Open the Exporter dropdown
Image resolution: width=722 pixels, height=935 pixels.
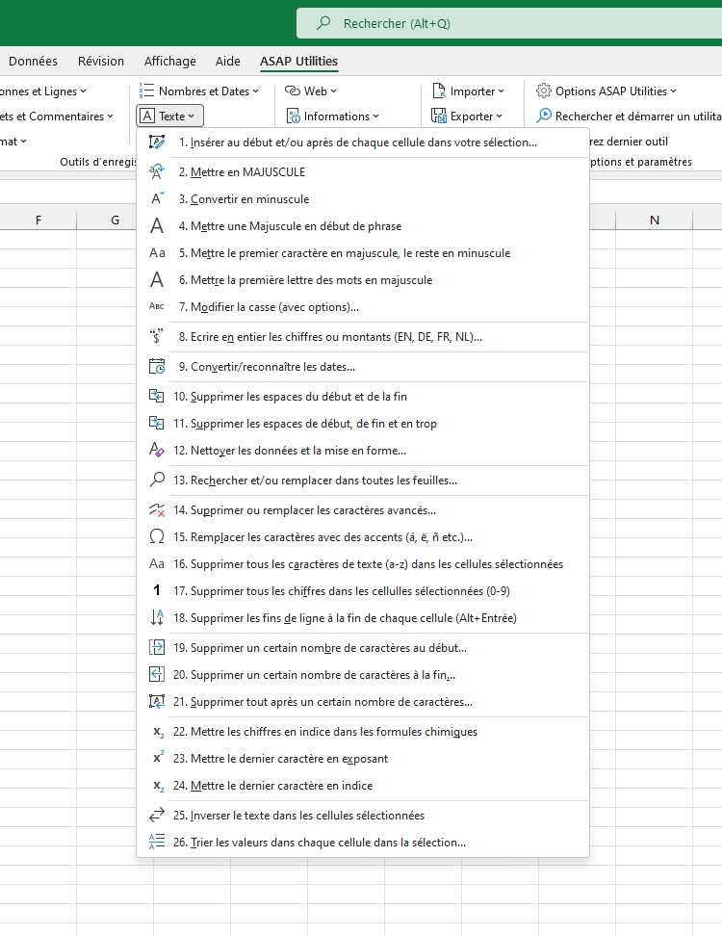[x=467, y=116]
